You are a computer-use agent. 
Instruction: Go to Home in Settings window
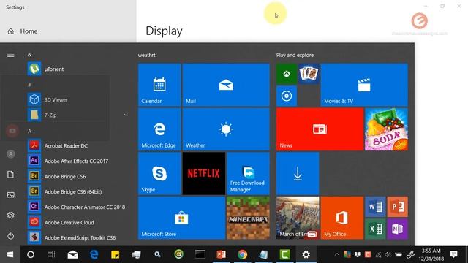pos(23,31)
